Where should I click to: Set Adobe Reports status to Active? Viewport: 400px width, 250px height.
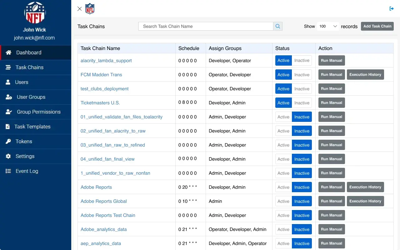click(x=283, y=187)
